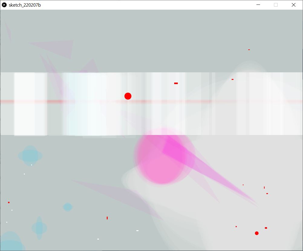Click the red square beside the bottom-right red circle
Screen dimensions: 303x251
point(266,228)
